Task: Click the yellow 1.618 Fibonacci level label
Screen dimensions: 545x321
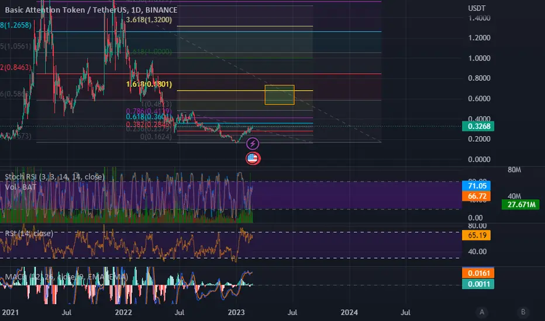Action: point(149,84)
